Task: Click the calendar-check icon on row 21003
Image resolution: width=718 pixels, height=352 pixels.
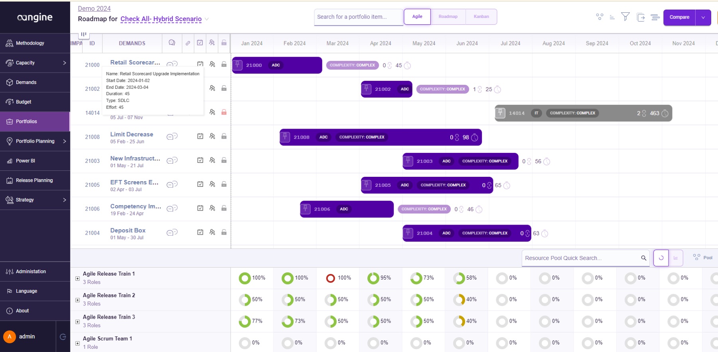Action: (200, 160)
